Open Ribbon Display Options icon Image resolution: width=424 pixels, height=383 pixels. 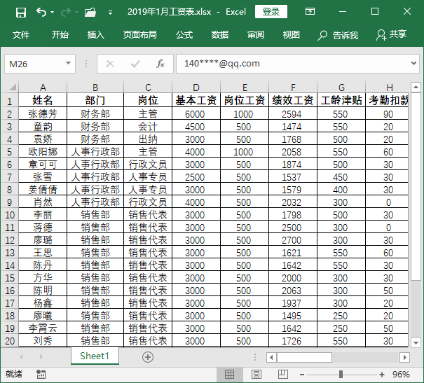[310, 12]
